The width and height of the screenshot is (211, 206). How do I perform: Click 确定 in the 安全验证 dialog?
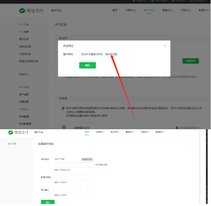(87, 65)
